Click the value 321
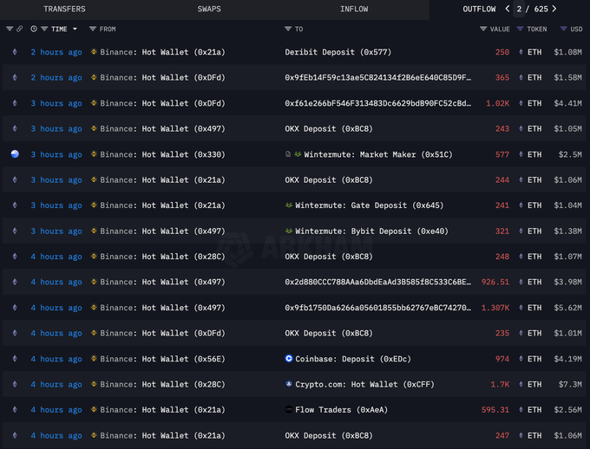 502,231
